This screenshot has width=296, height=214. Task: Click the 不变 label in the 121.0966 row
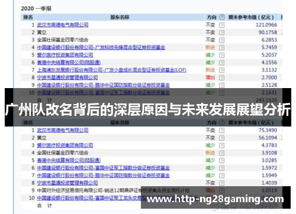(x=210, y=25)
